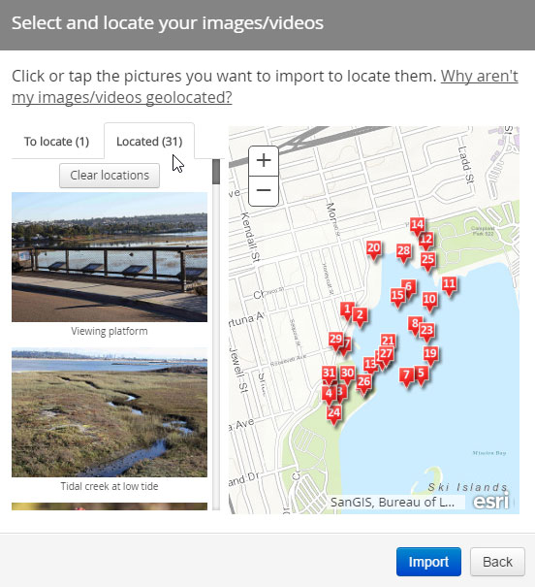Go back using the Back button
Image resolution: width=535 pixels, height=587 pixels.
coord(497,562)
